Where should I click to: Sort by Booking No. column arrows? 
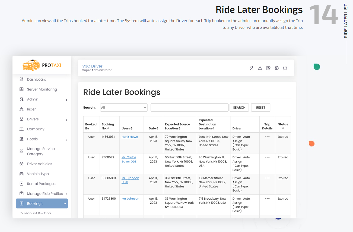click(108, 128)
